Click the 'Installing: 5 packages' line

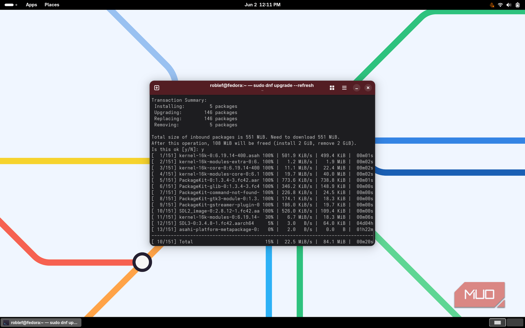(196, 106)
